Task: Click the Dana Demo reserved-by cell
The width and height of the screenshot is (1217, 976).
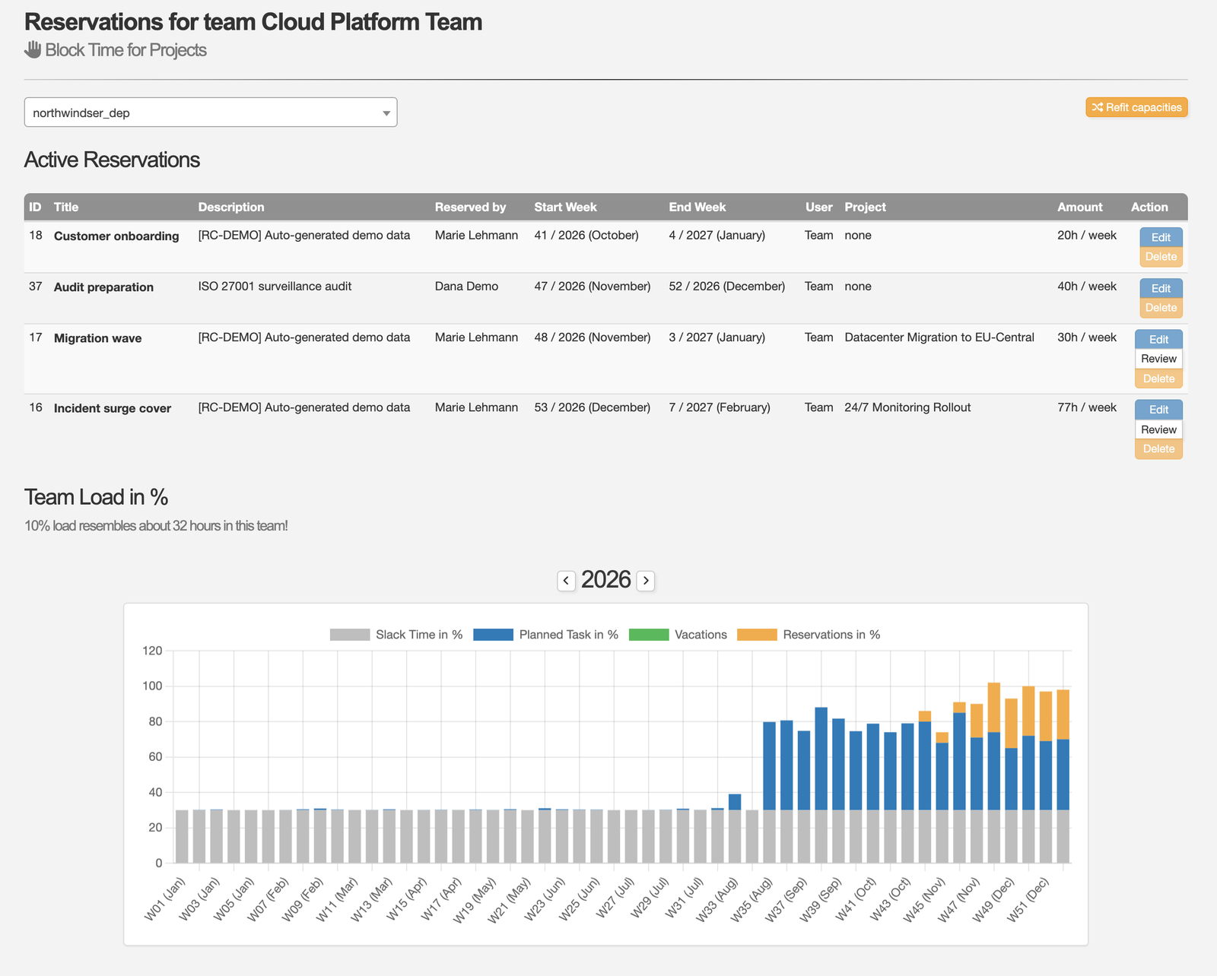Action: click(466, 287)
